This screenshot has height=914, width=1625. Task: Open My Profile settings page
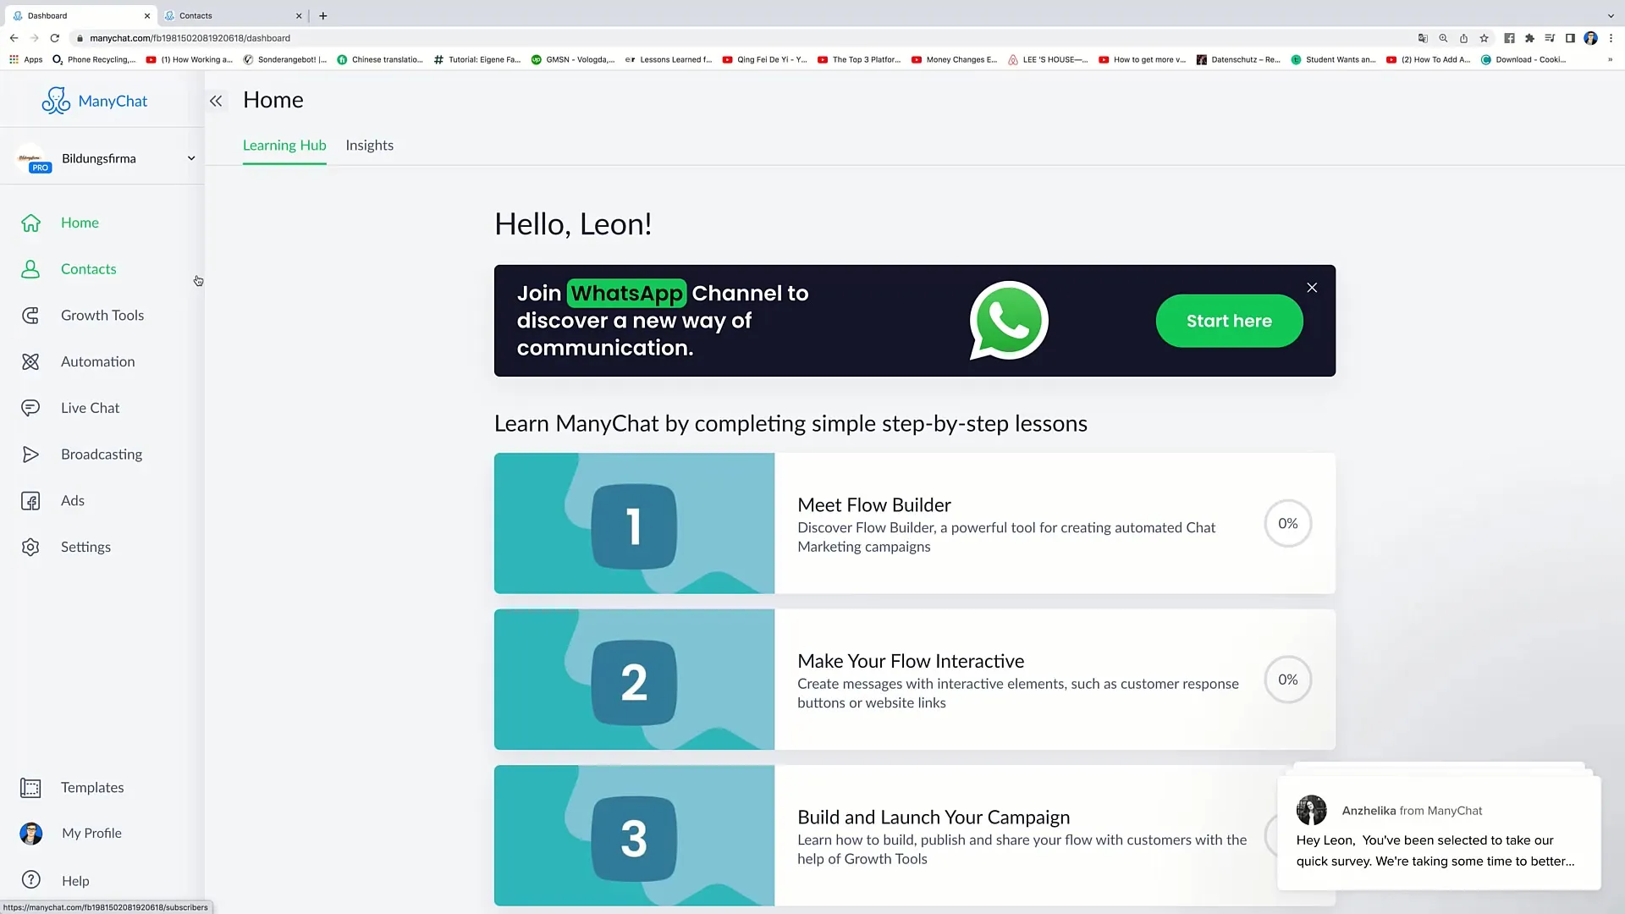(91, 833)
